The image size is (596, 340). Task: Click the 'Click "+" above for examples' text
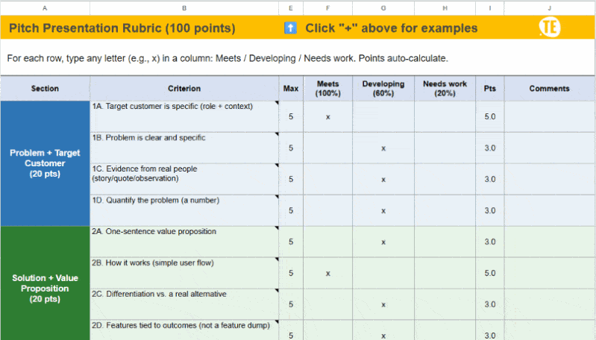pyautogui.click(x=391, y=28)
